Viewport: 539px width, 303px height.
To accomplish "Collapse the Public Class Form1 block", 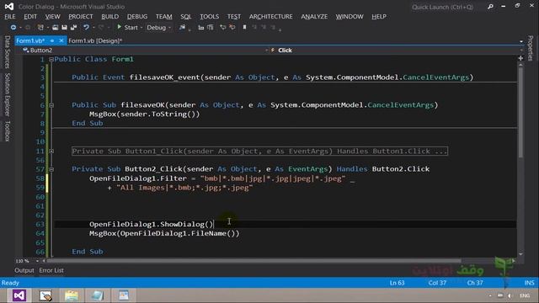I will pos(51,59).
